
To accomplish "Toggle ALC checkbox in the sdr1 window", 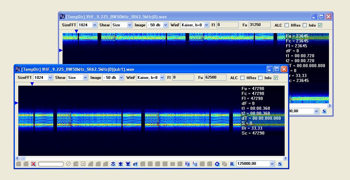I will pyautogui.click(x=243, y=78).
